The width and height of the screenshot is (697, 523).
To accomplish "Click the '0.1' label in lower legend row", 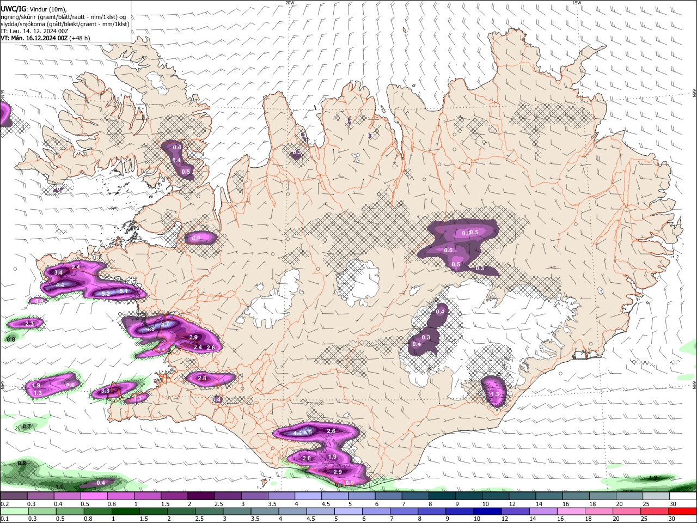I will pos(4,519).
